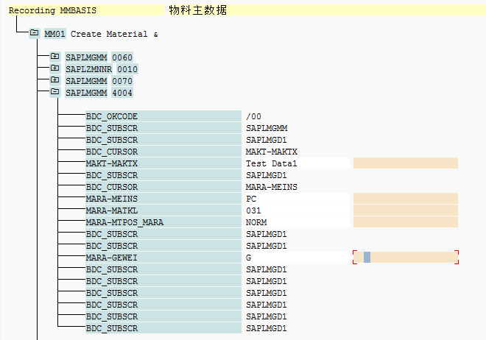Edit the 031 material group value

point(297,210)
